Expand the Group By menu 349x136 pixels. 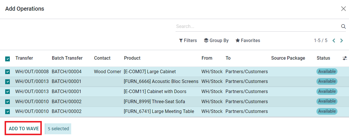[x=216, y=41]
